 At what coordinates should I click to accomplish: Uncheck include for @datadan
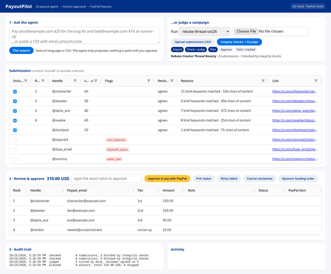pos(15,101)
